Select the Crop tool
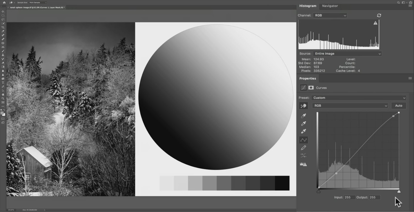Screen dimensions: 414x212 point(3,27)
